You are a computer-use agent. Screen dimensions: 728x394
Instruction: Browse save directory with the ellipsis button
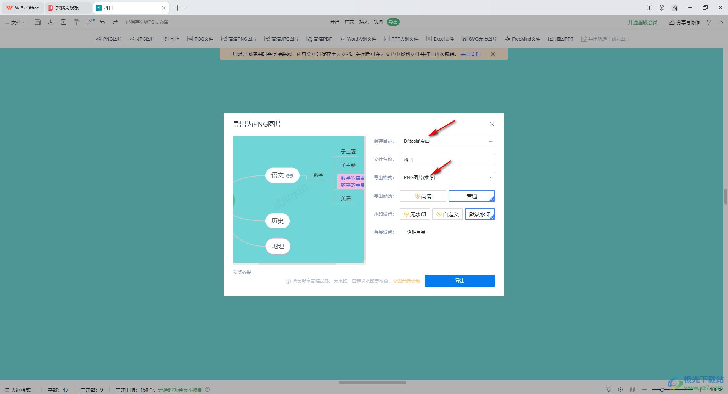coord(491,141)
